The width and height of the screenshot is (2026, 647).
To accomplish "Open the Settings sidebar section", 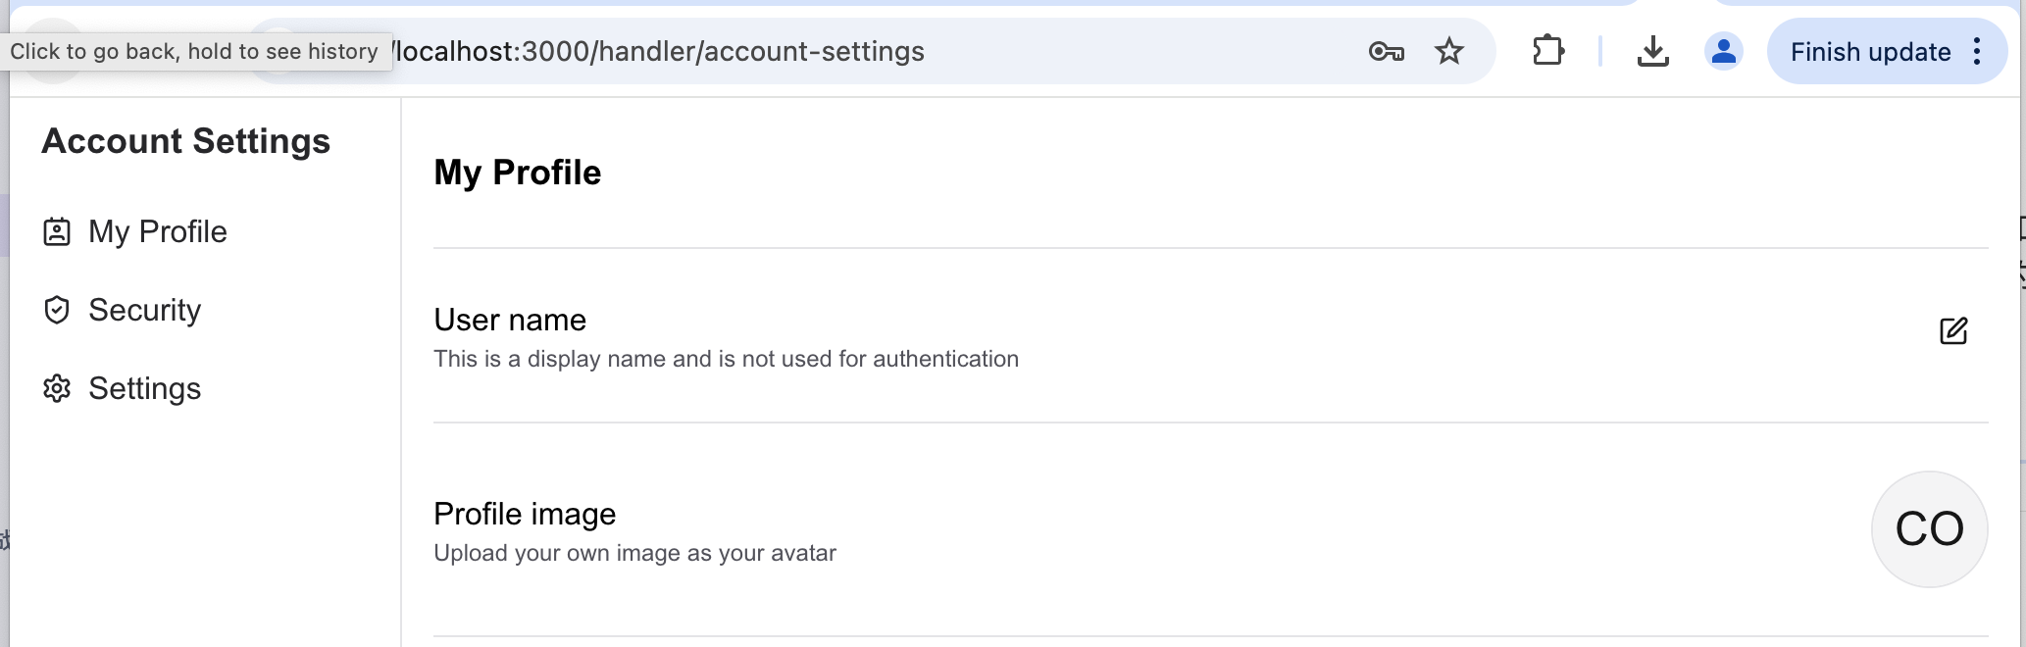I will [144, 388].
